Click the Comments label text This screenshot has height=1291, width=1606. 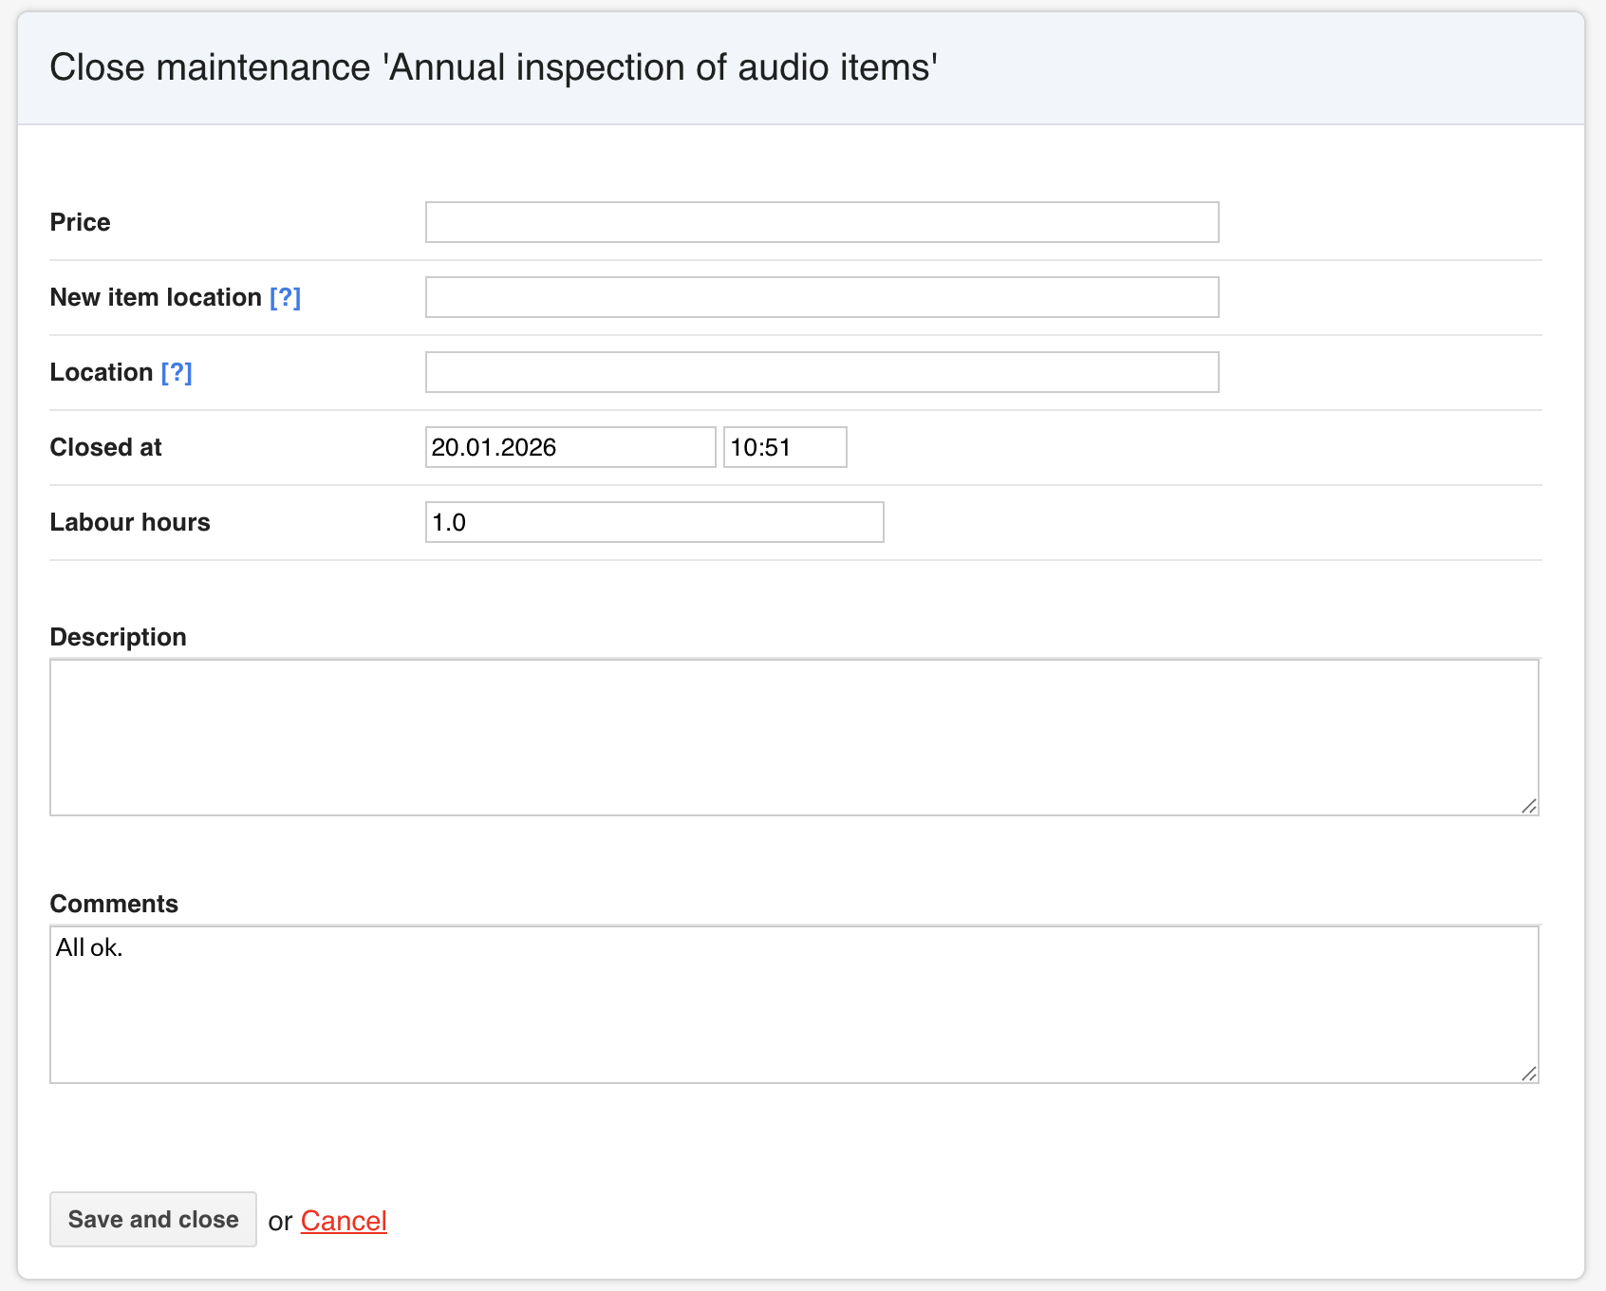pos(114,904)
